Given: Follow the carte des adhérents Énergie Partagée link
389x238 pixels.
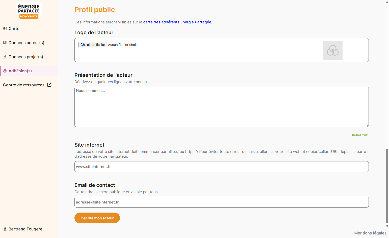Looking at the screenshot, I should 177,22.
